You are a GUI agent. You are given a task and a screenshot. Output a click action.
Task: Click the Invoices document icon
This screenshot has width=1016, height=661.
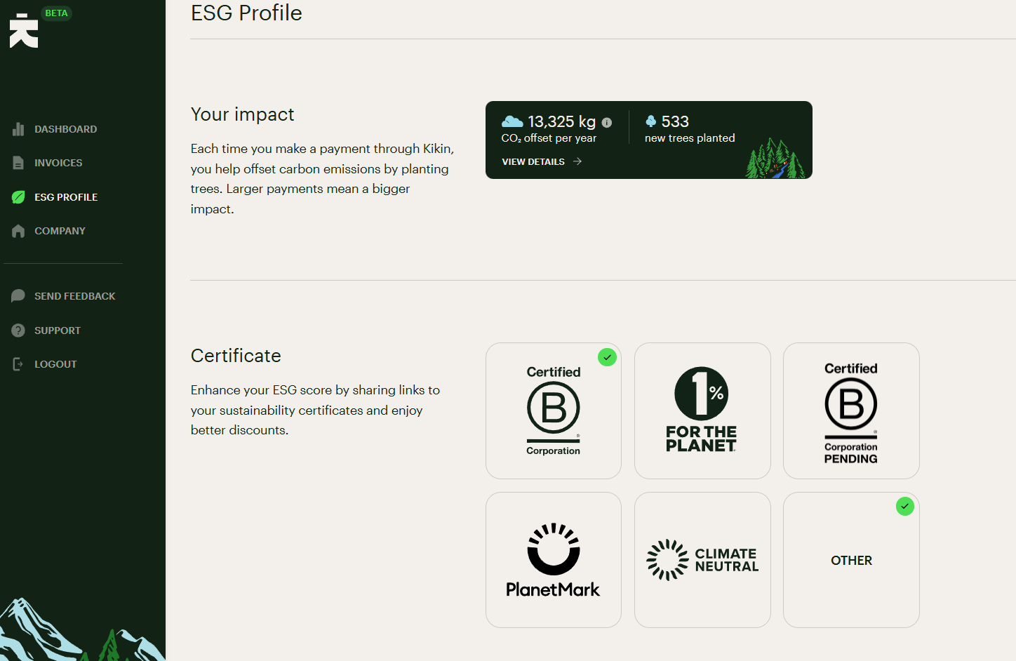18,163
